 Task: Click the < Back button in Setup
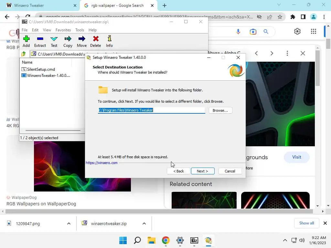pyautogui.click(x=178, y=171)
